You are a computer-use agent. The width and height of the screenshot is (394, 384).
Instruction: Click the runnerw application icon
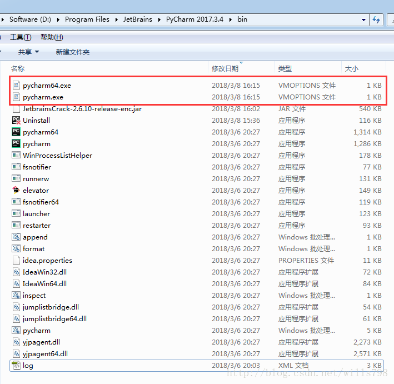click(x=16, y=178)
